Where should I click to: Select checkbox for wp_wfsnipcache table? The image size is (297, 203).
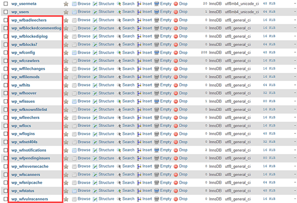5,183
